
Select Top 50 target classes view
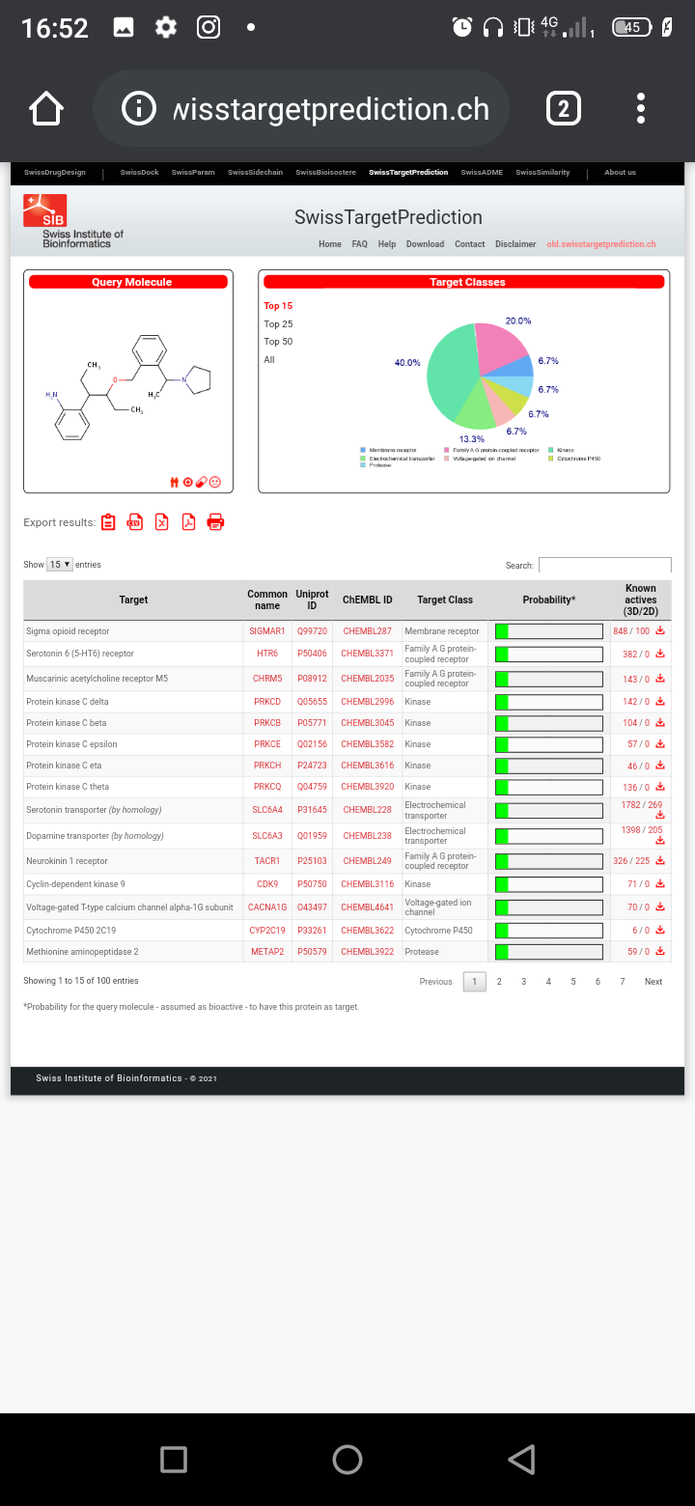pos(278,342)
